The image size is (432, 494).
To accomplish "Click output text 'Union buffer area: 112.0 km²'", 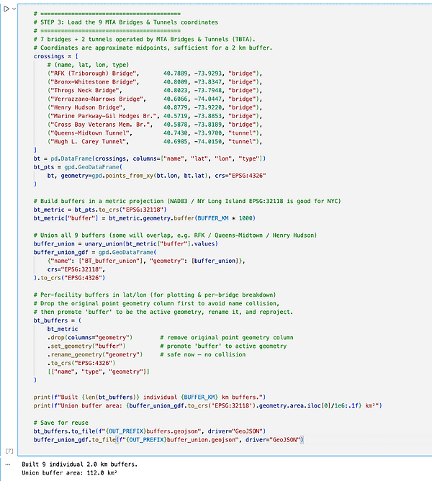I will coord(69,472).
